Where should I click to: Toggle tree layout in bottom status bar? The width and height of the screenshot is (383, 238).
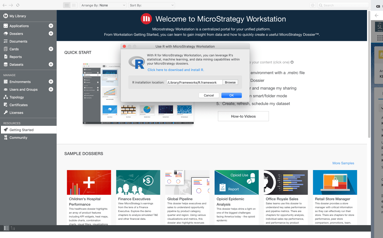coord(13,228)
